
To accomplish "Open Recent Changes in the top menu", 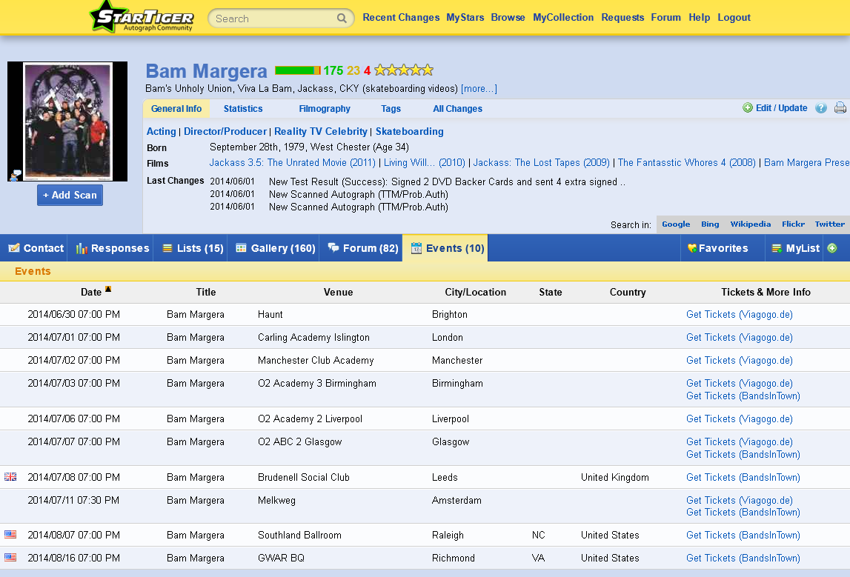I will click(x=401, y=17).
